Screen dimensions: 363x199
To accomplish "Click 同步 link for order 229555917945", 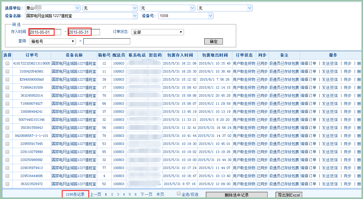I will coord(348,144).
